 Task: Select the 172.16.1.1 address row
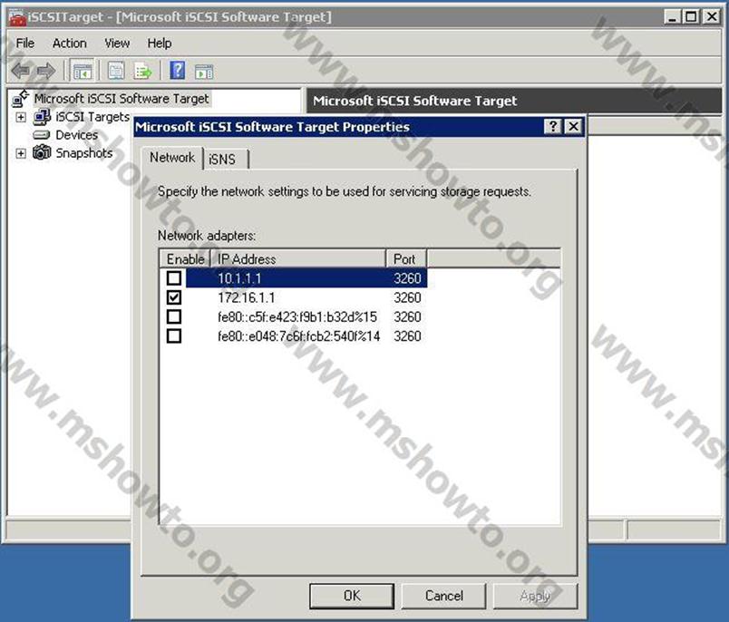pyautogui.click(x=247, y=297)
